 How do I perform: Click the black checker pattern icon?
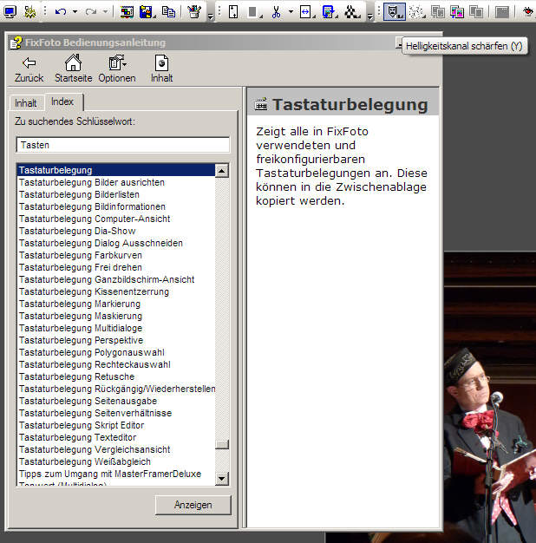point(352,12)
